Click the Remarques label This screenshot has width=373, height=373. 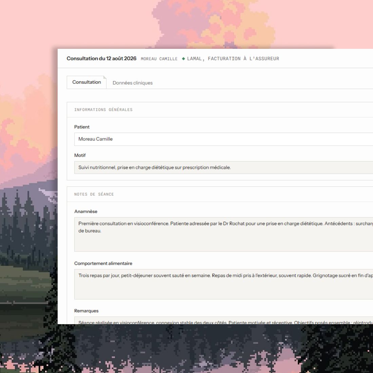(x=86, y=311)
